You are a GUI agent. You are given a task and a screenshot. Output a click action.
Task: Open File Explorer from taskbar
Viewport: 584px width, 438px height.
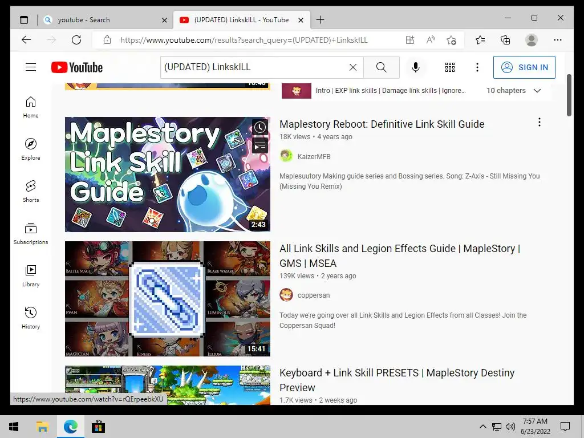42,427
